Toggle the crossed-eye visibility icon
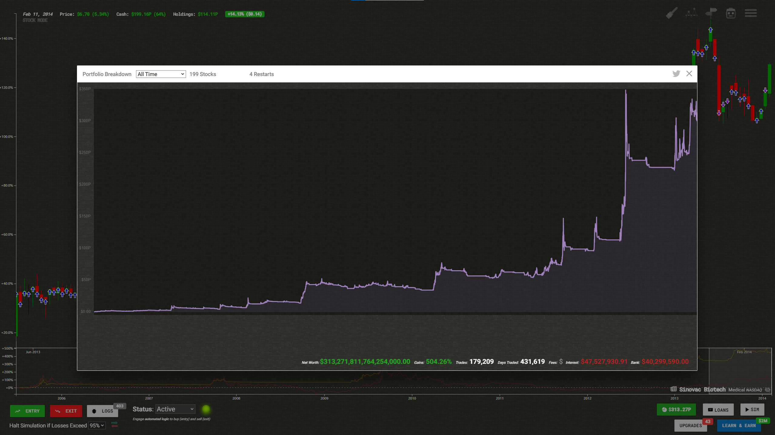 pyautogui.click(x=768, y=390)
